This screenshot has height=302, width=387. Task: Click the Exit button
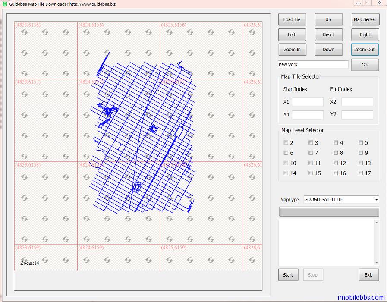368,275
